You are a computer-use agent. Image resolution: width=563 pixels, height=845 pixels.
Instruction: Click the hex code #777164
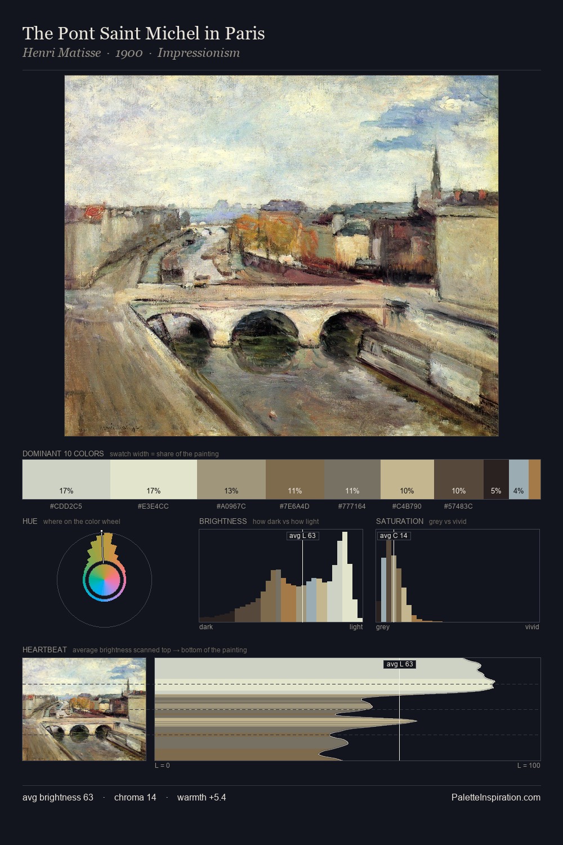352,506
